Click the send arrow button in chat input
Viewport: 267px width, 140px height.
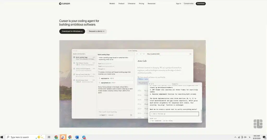point(131,115)
